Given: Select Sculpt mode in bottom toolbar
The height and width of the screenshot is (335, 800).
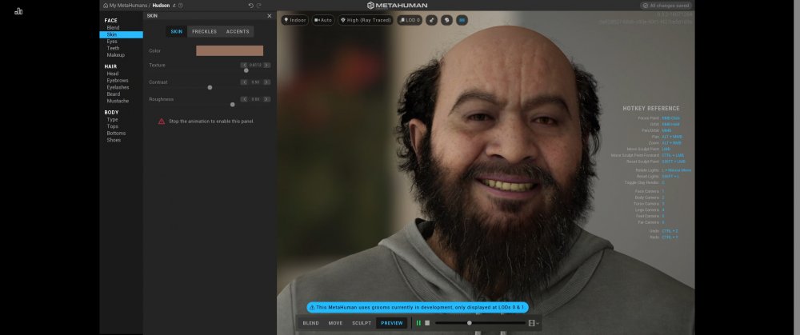Looking at the screenshot, I should (362, 323).
